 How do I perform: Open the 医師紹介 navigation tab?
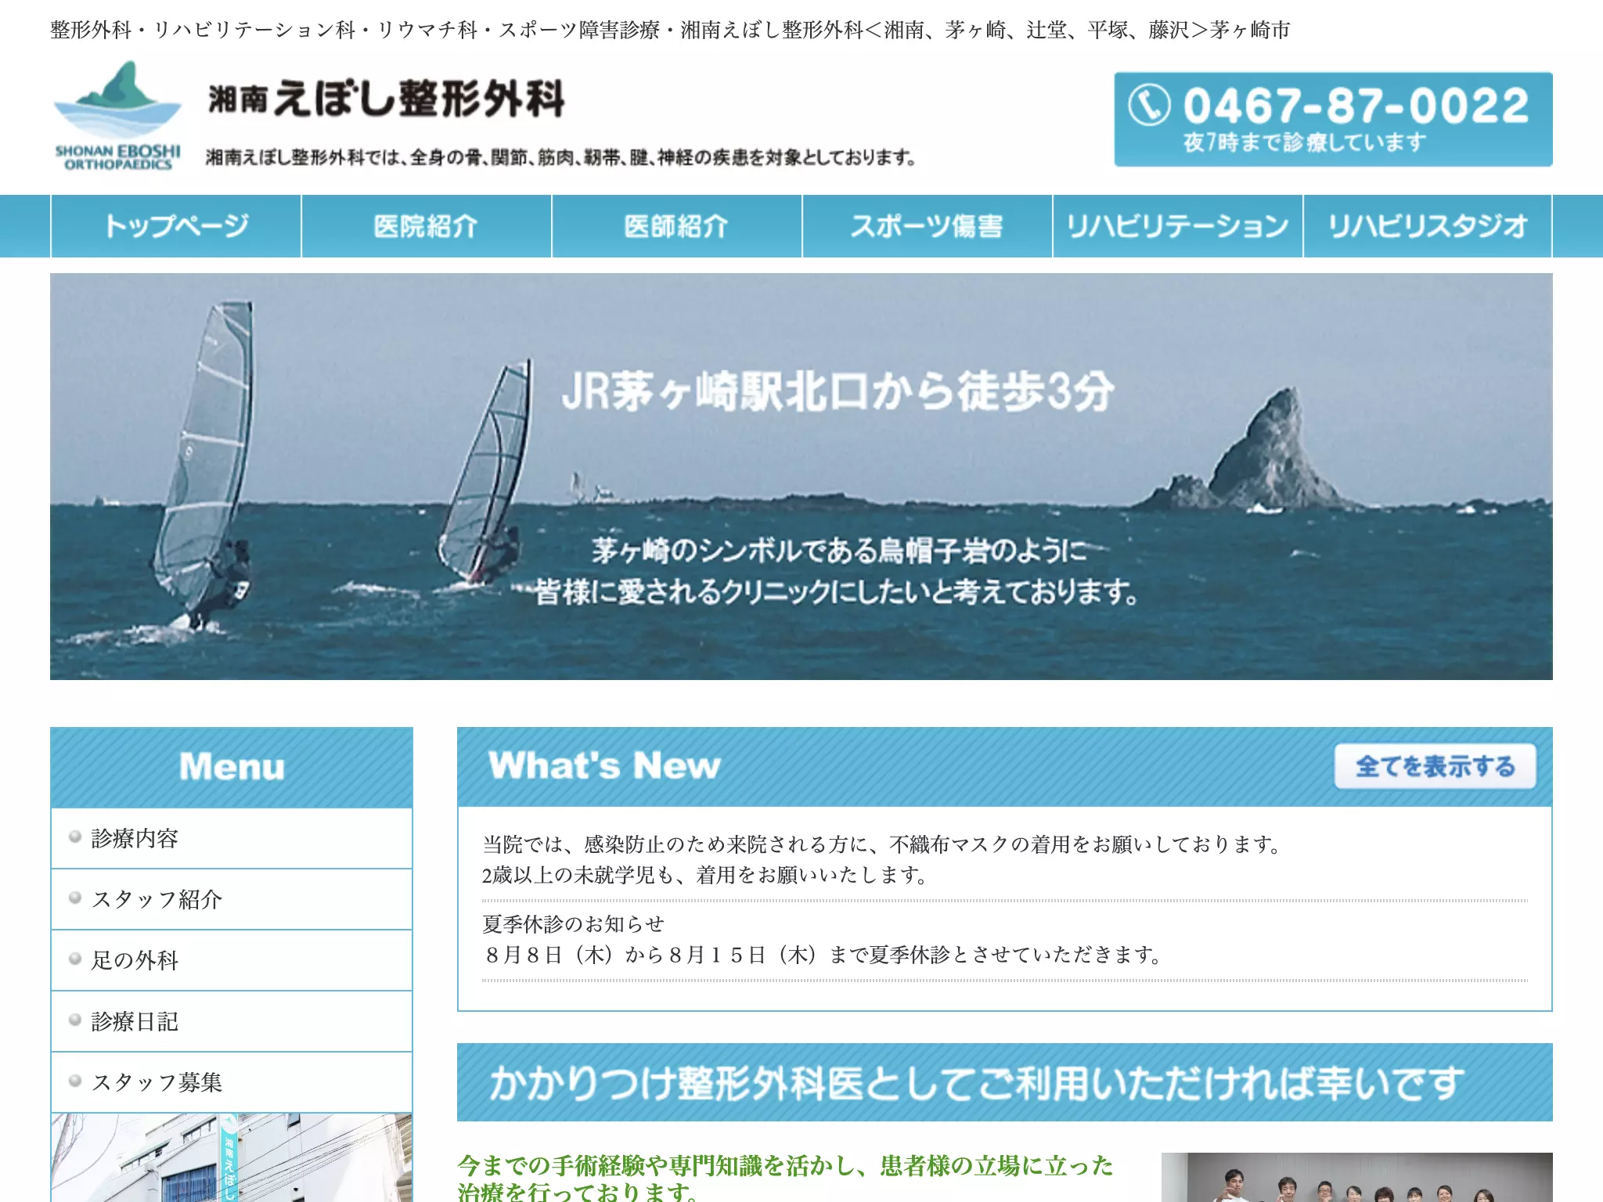677,226
